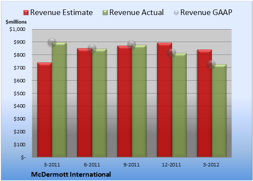Click the '$700' axis value
Image resolution: width=253 pixels, height=181 pixels.
coord(19,68)
